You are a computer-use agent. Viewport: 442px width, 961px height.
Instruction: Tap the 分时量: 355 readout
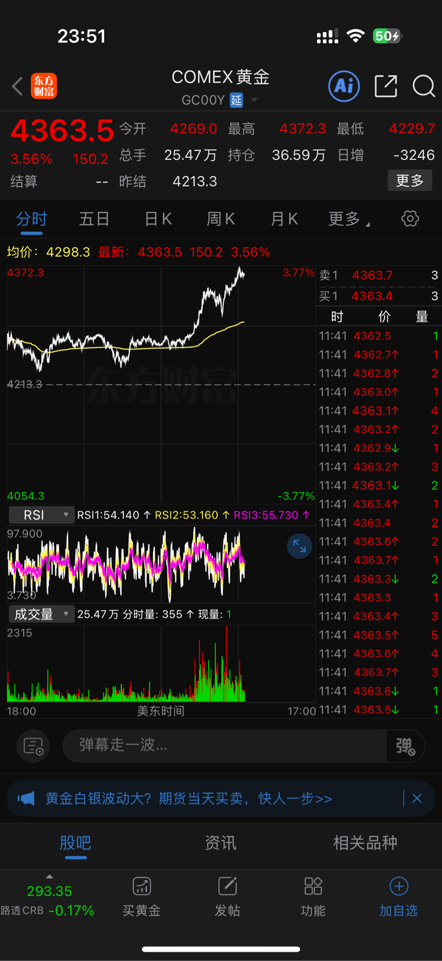point(159,614)
